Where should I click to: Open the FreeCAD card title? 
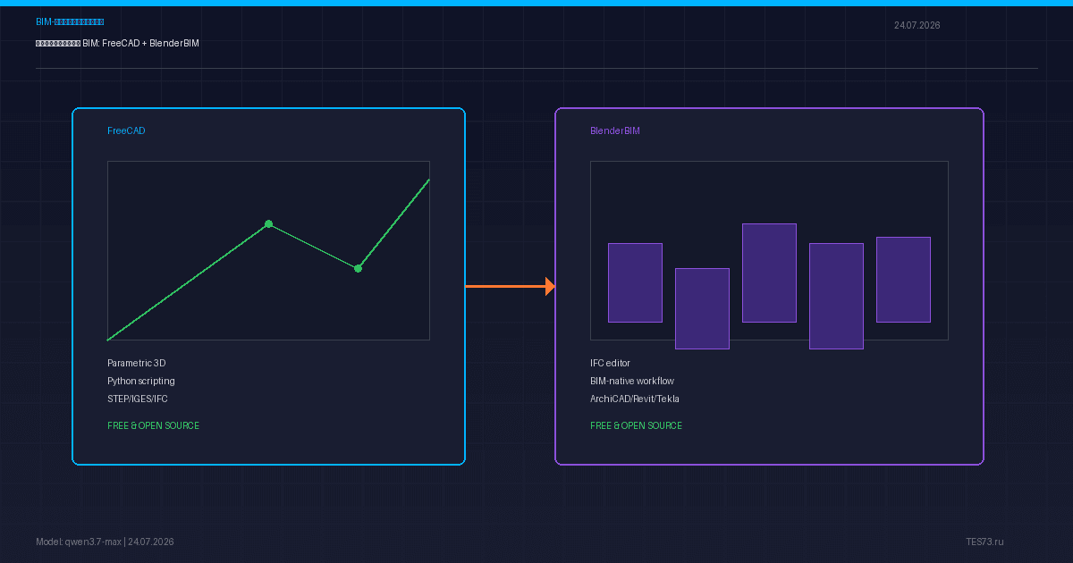[126, 130]
